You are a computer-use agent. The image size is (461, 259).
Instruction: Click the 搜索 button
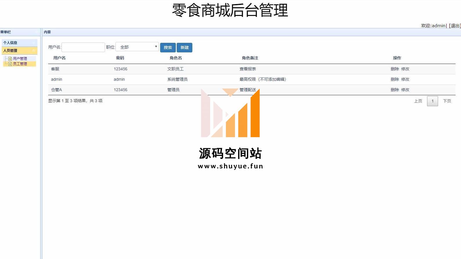pos(168,47)
